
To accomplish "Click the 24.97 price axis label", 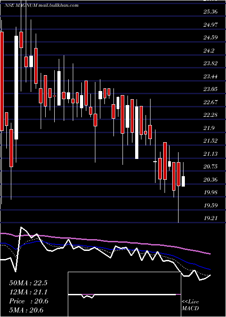I will (211, 24).
